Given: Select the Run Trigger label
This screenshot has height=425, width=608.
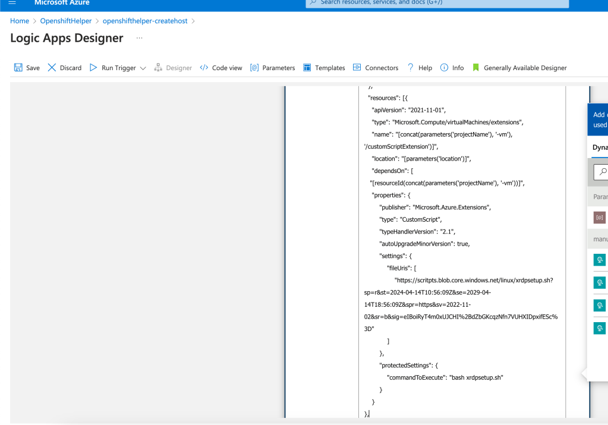Looking at the screenshot, I should point(119,68).
